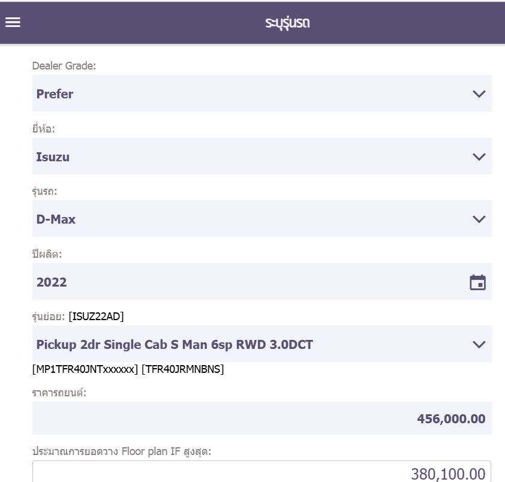This screenshot has width=505, height=482.
Task: Open the hamburger navigation menu
Action: pos(13,22)
